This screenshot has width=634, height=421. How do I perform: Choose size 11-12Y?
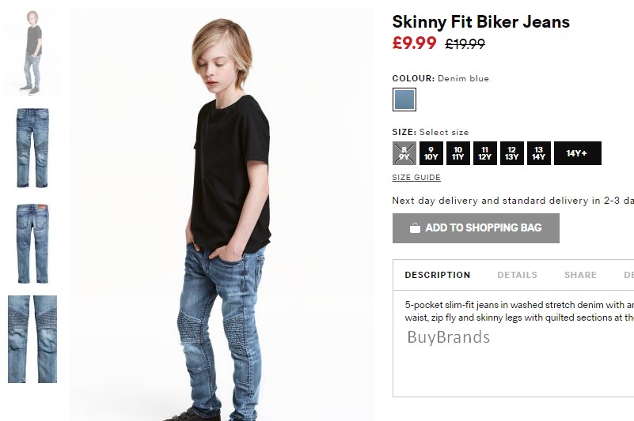[484, 153]
